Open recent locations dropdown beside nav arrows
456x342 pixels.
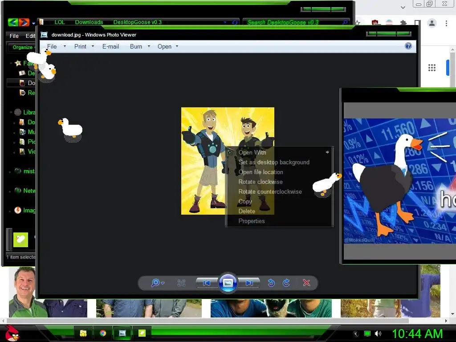[x=33, y=23]
